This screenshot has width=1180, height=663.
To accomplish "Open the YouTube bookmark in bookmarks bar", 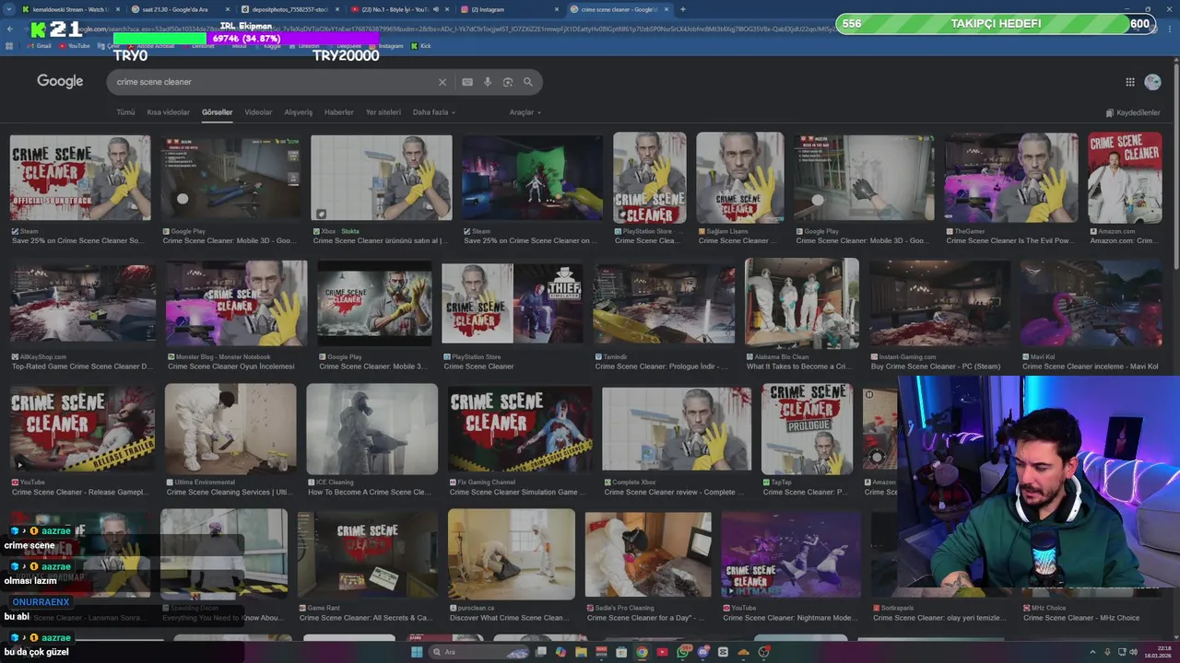I will 75,46.
